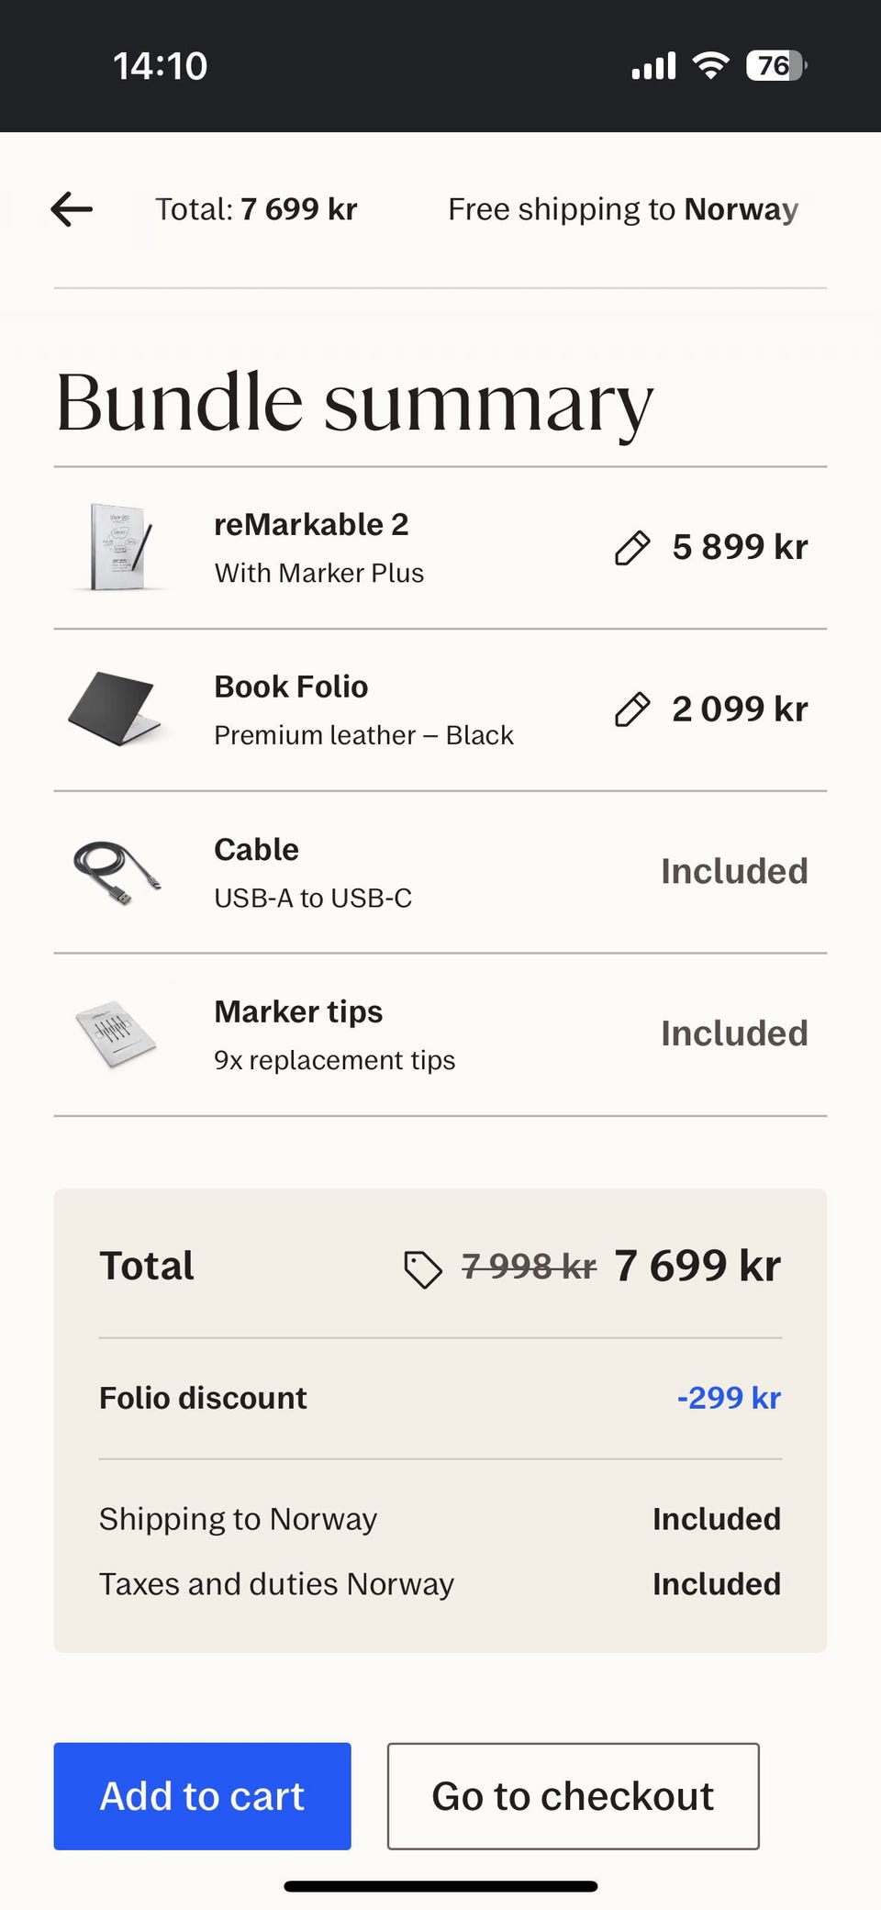Tap the Free shipping to Norway text
The image size is (881, 1910).
(622, 209)
